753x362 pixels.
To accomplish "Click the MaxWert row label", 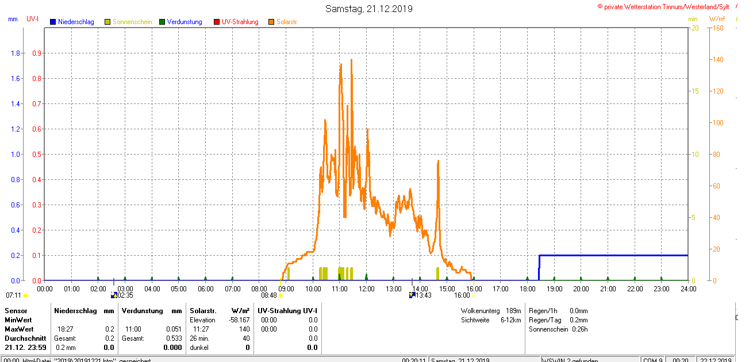I will pyautogui.click(x=20, y=329).
